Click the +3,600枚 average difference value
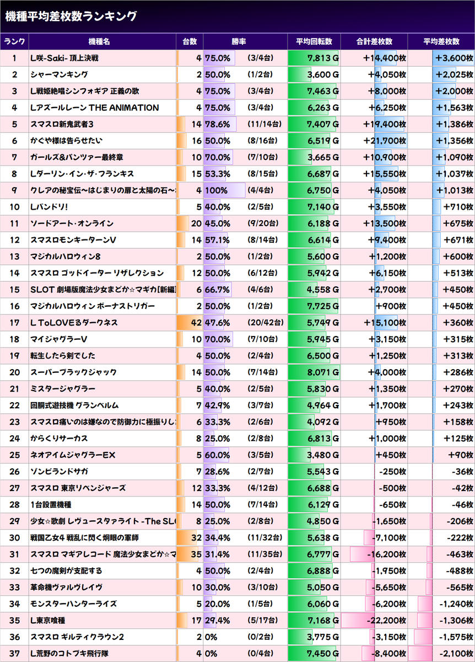This screenshot has width=475, height=662. [454, 58]
